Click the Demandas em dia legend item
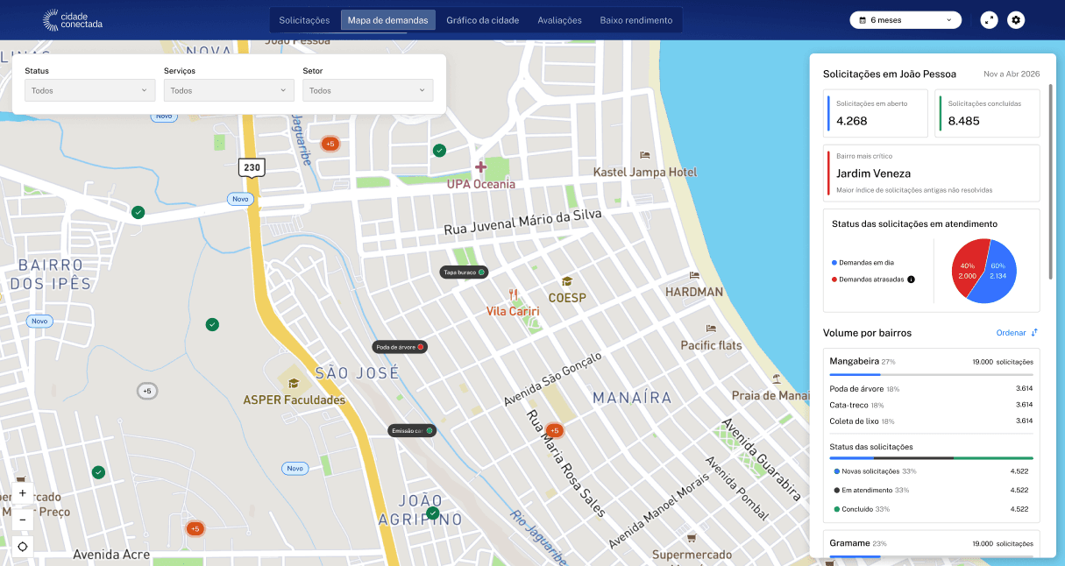The image size is (1065, 566). point(863,263)
